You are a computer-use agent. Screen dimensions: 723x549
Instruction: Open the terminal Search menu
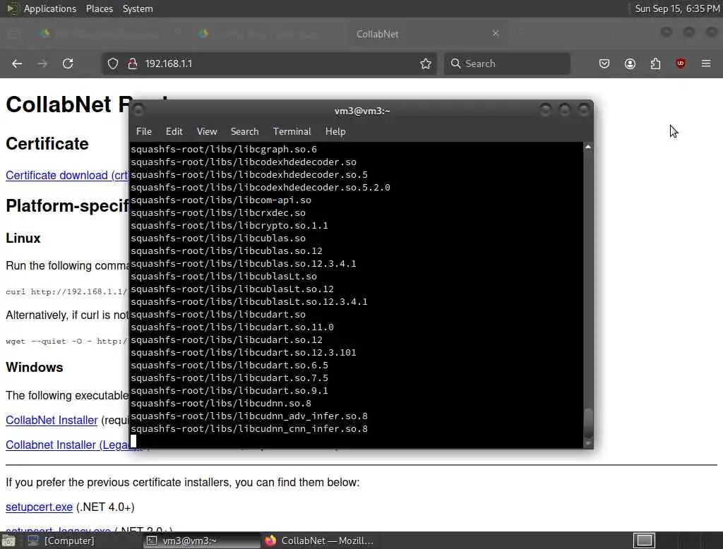[244, 131]
